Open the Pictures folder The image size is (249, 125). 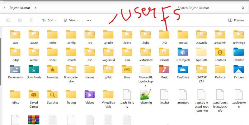(239, 70)
